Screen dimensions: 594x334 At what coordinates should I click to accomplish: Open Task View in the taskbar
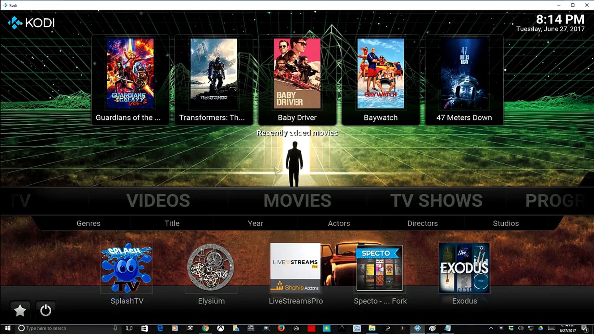pyautogui.click(x=129, y=328)
